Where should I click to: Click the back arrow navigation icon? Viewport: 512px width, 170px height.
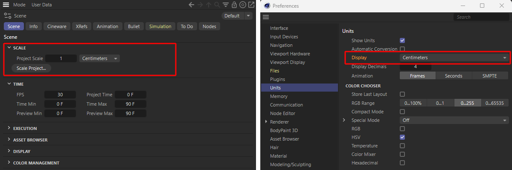tap(192, 5)
